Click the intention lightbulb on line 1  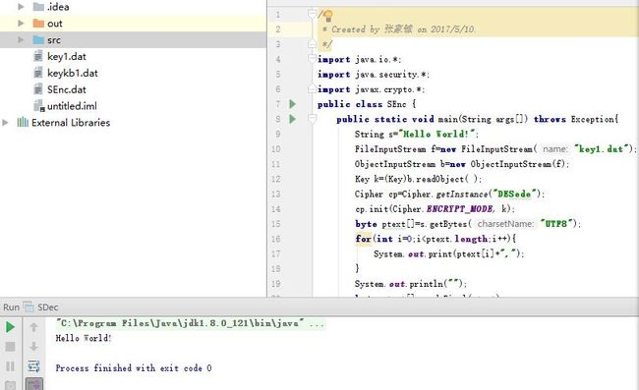pyautogui.click(x=328, y=16)
